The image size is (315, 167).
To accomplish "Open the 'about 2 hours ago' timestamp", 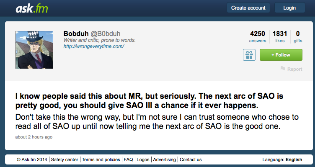I will coord(34,137).
